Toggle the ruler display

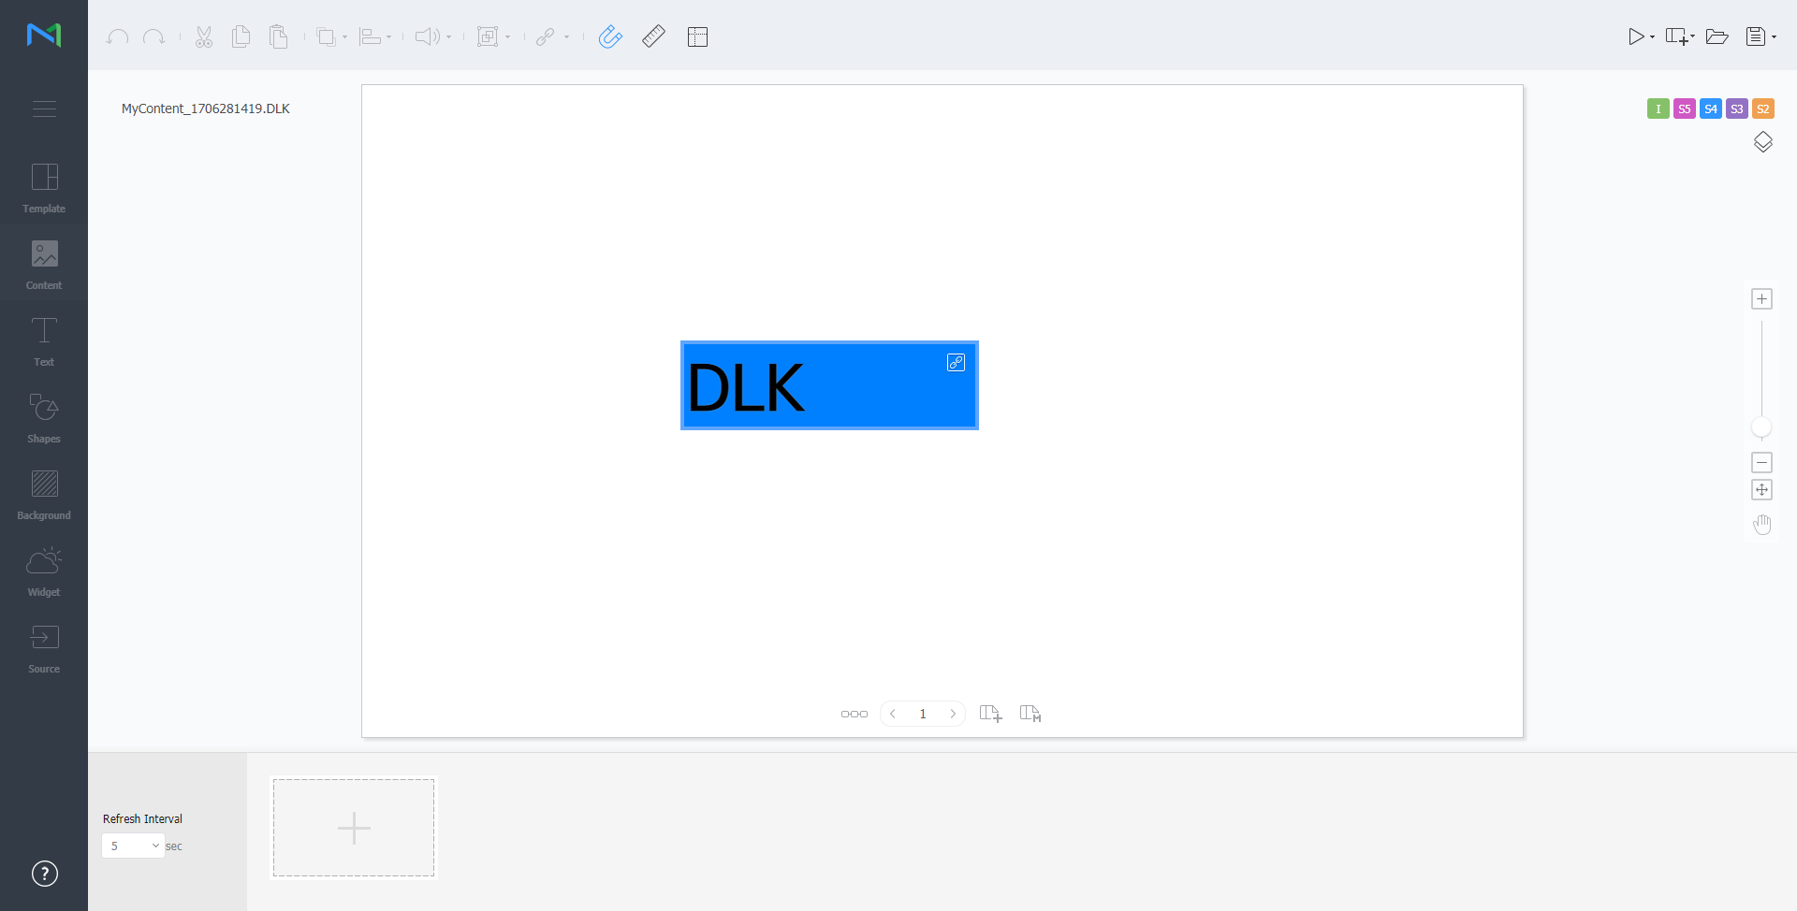tap(653, 37)
